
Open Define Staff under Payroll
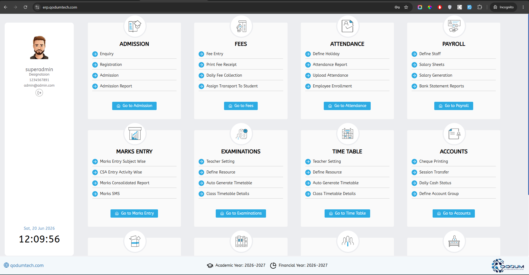coord(430,54)
